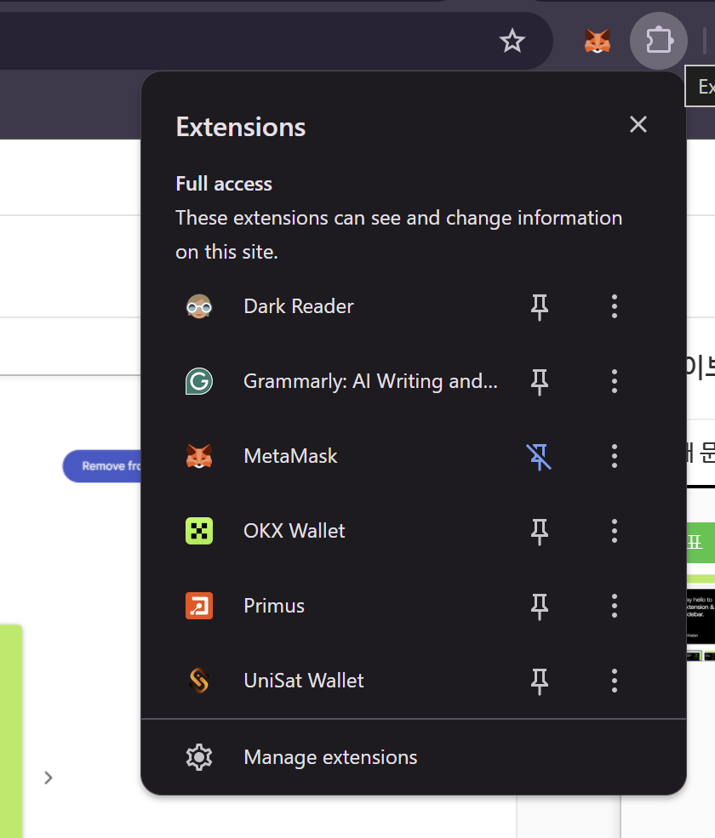Close the Extensions popup
Viewport: 715px width, 838px height.
point(638,124)
